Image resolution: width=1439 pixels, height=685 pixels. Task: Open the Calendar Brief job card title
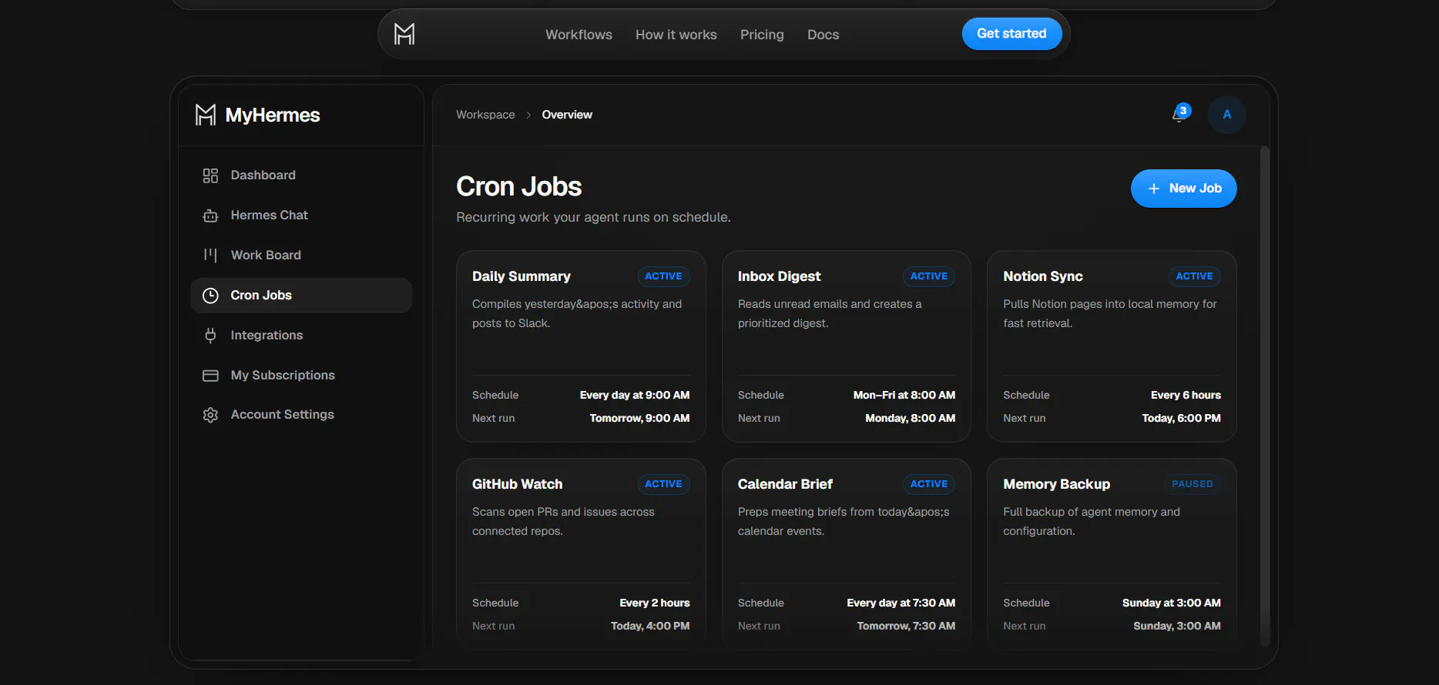click(785, 484)
